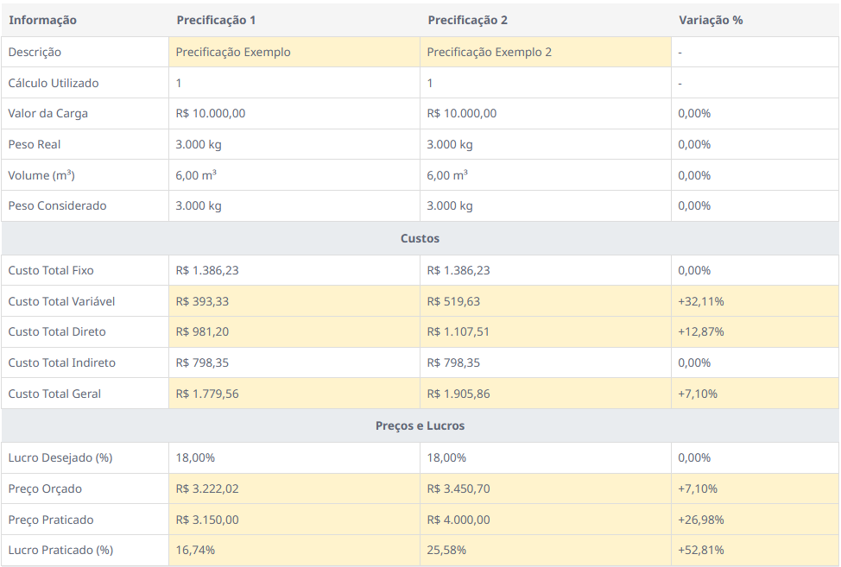This screenshot has width=841, height=567.
Task: Select the 'Precificação Exemplo' description cell
Action: point(294,52)
